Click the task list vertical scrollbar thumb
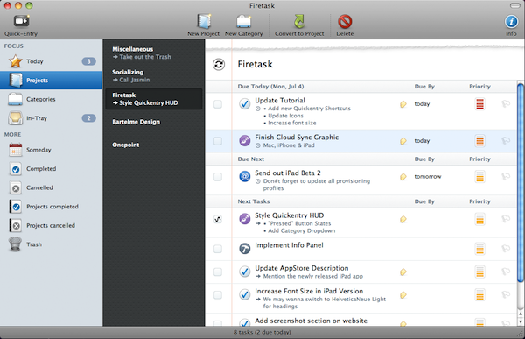 pos(521,183)
